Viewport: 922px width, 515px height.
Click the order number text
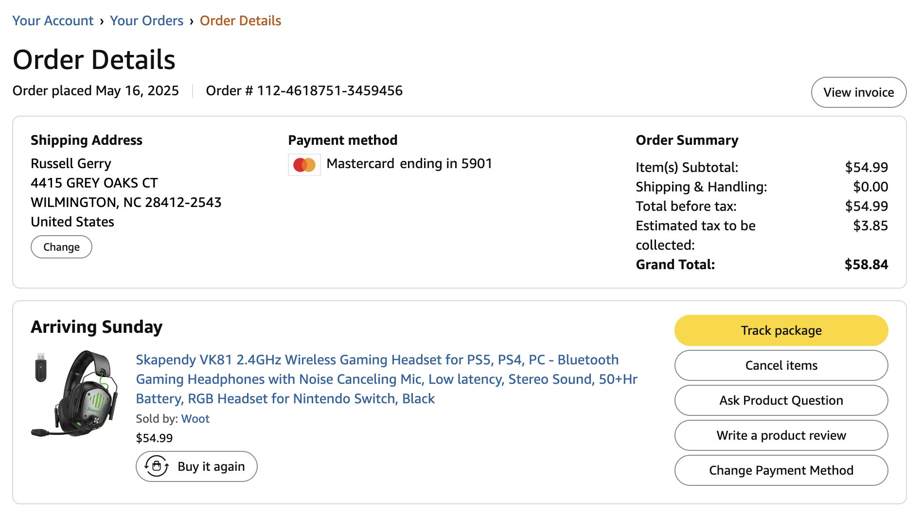[304, 91]
